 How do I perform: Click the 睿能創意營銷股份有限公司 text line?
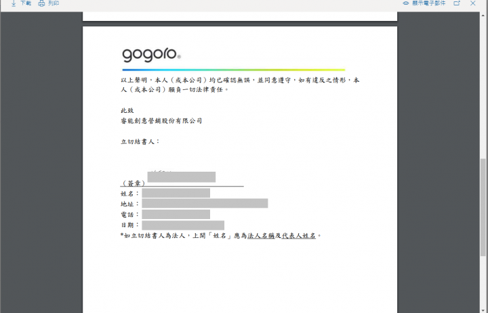161,121
